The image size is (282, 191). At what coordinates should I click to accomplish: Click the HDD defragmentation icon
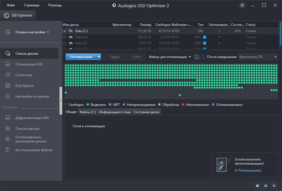(8, 118)
